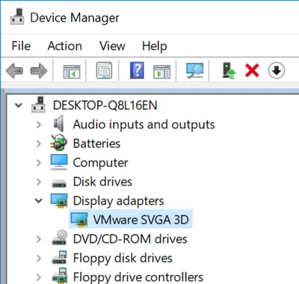Select the DESKTOP-Q8L16EN label
The image size is (299, 284).
point(105,105)
